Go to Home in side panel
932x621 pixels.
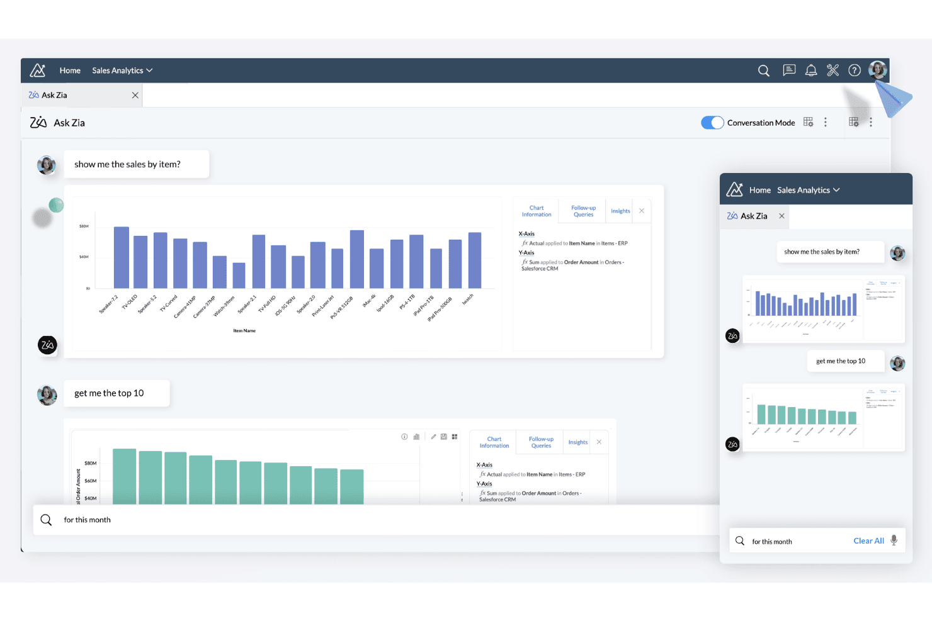759,190
